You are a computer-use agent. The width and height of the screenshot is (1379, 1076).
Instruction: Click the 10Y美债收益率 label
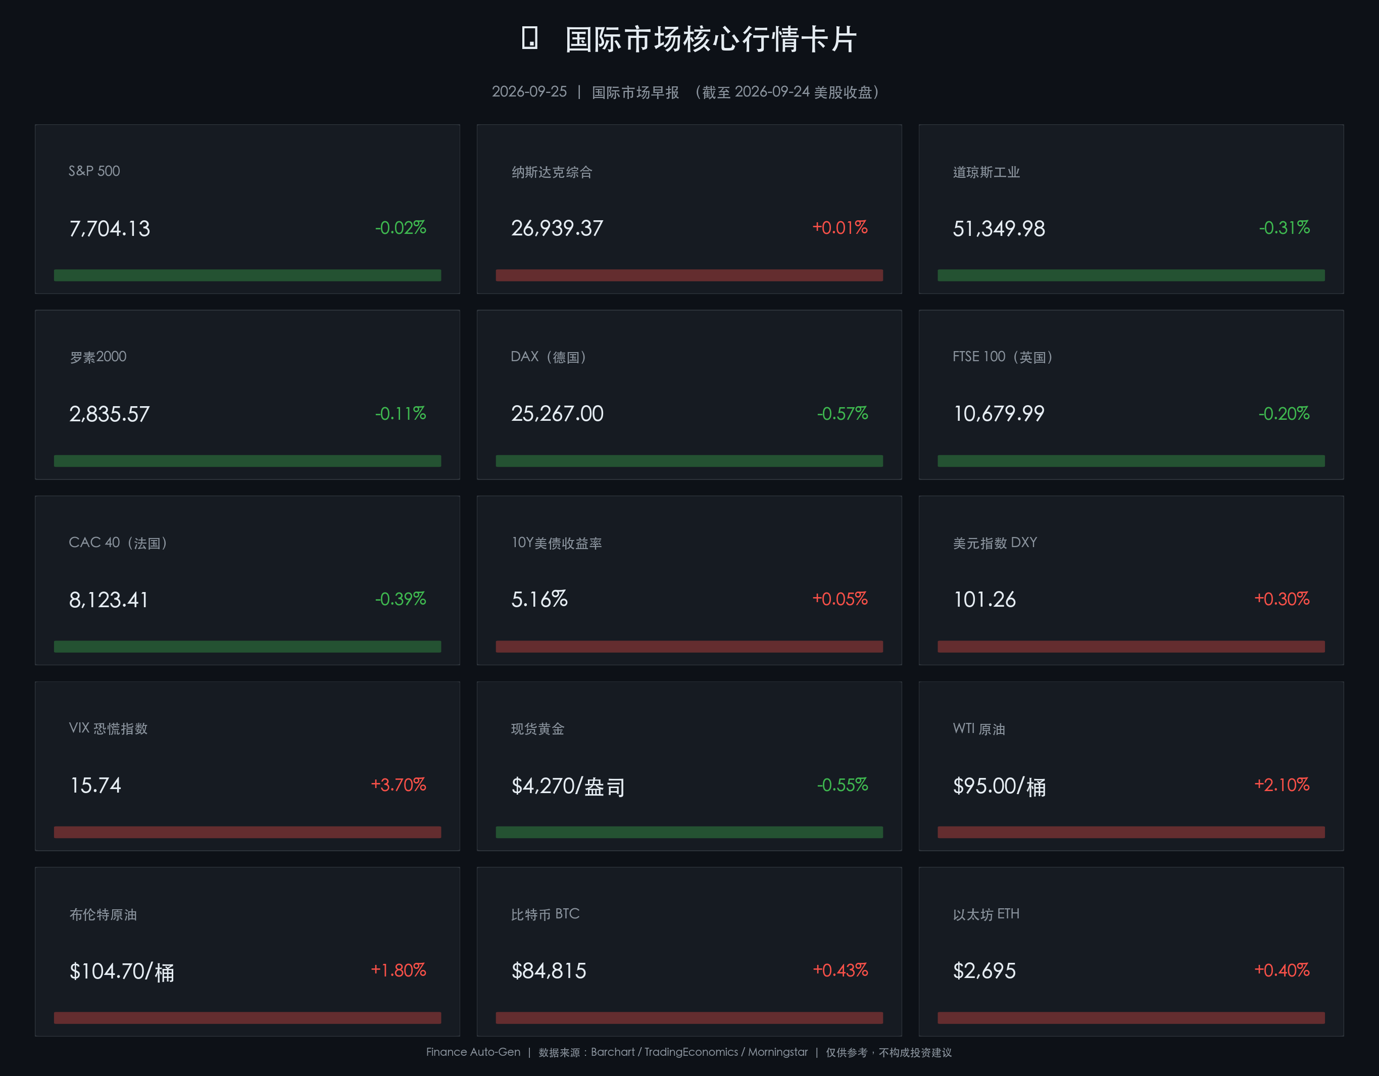[556, 543]
